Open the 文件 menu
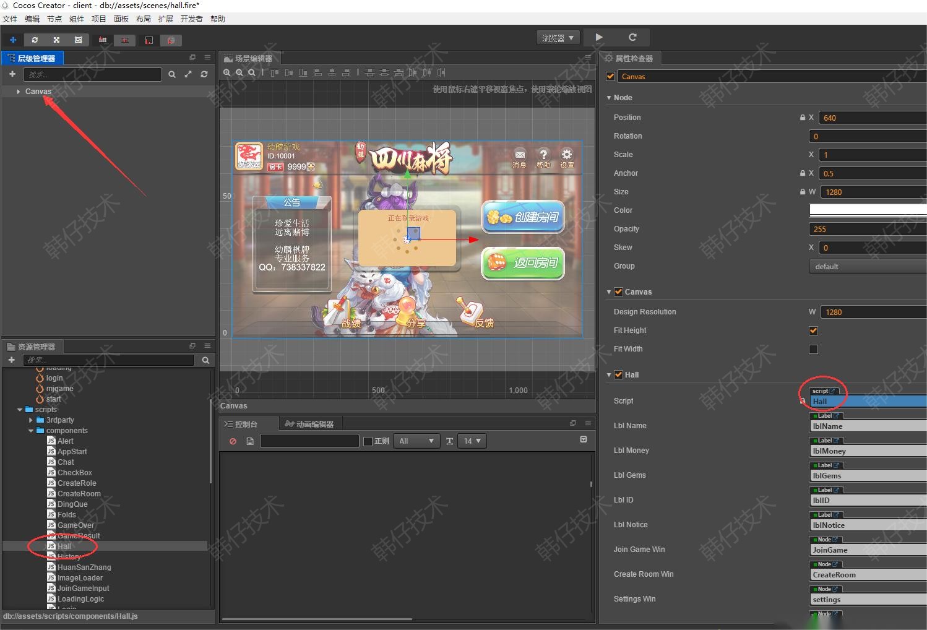The width and height of the screenshot is (927, 630). coord(10,19)
